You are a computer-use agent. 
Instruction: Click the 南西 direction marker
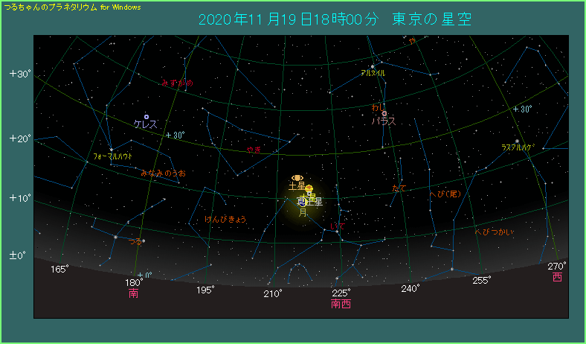point(341,304)
